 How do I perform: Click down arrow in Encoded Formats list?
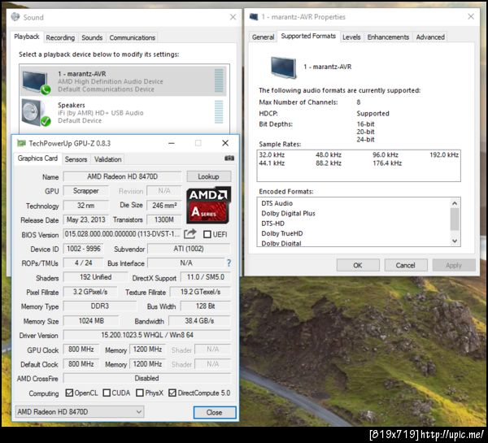click(455, 241)
